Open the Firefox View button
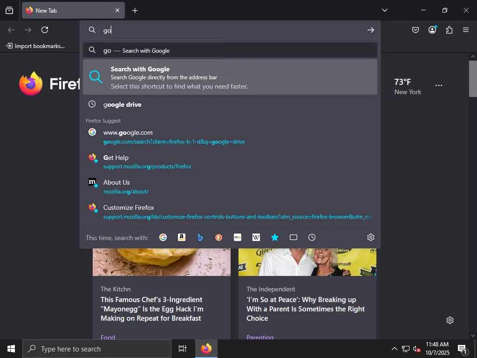This screenshot has height=358, width=477. pyautogui.click(x=9, y=10)
